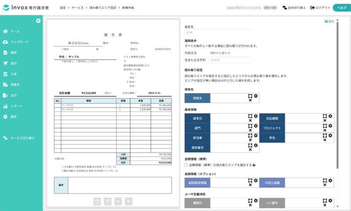Clear the 得意先 field with X
The height and width of the screenshot is (211, 351).
click(x=250, y=100)
